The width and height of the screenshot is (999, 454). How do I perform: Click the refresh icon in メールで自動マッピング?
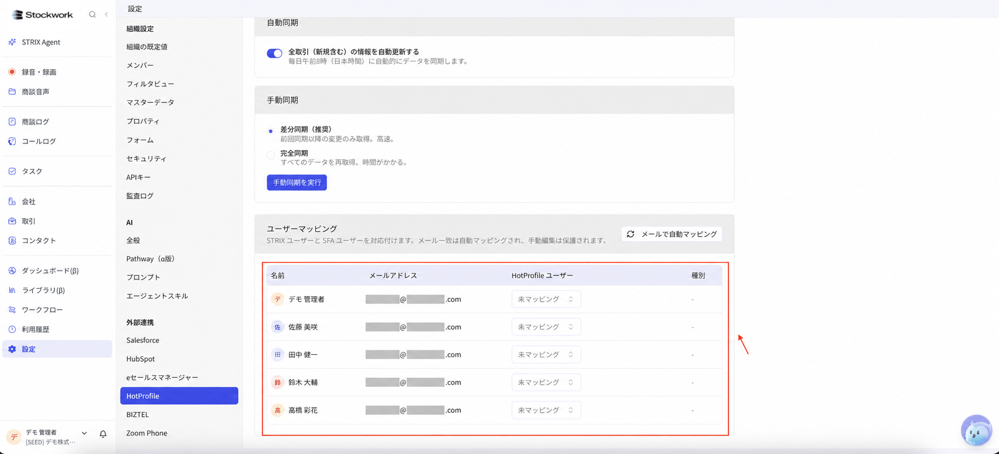coord(631,234)
